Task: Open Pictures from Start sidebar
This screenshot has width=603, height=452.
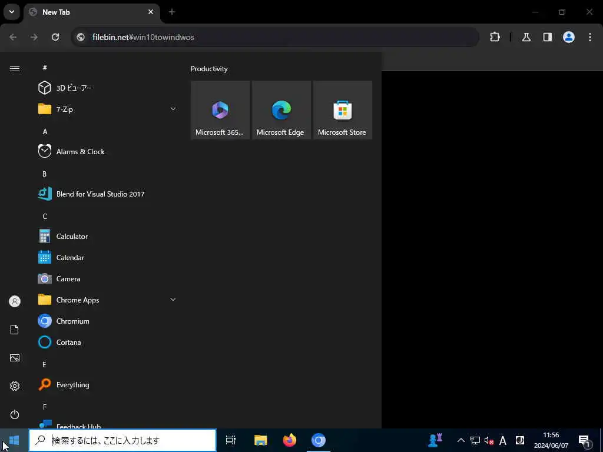Action: coord(15,358)
